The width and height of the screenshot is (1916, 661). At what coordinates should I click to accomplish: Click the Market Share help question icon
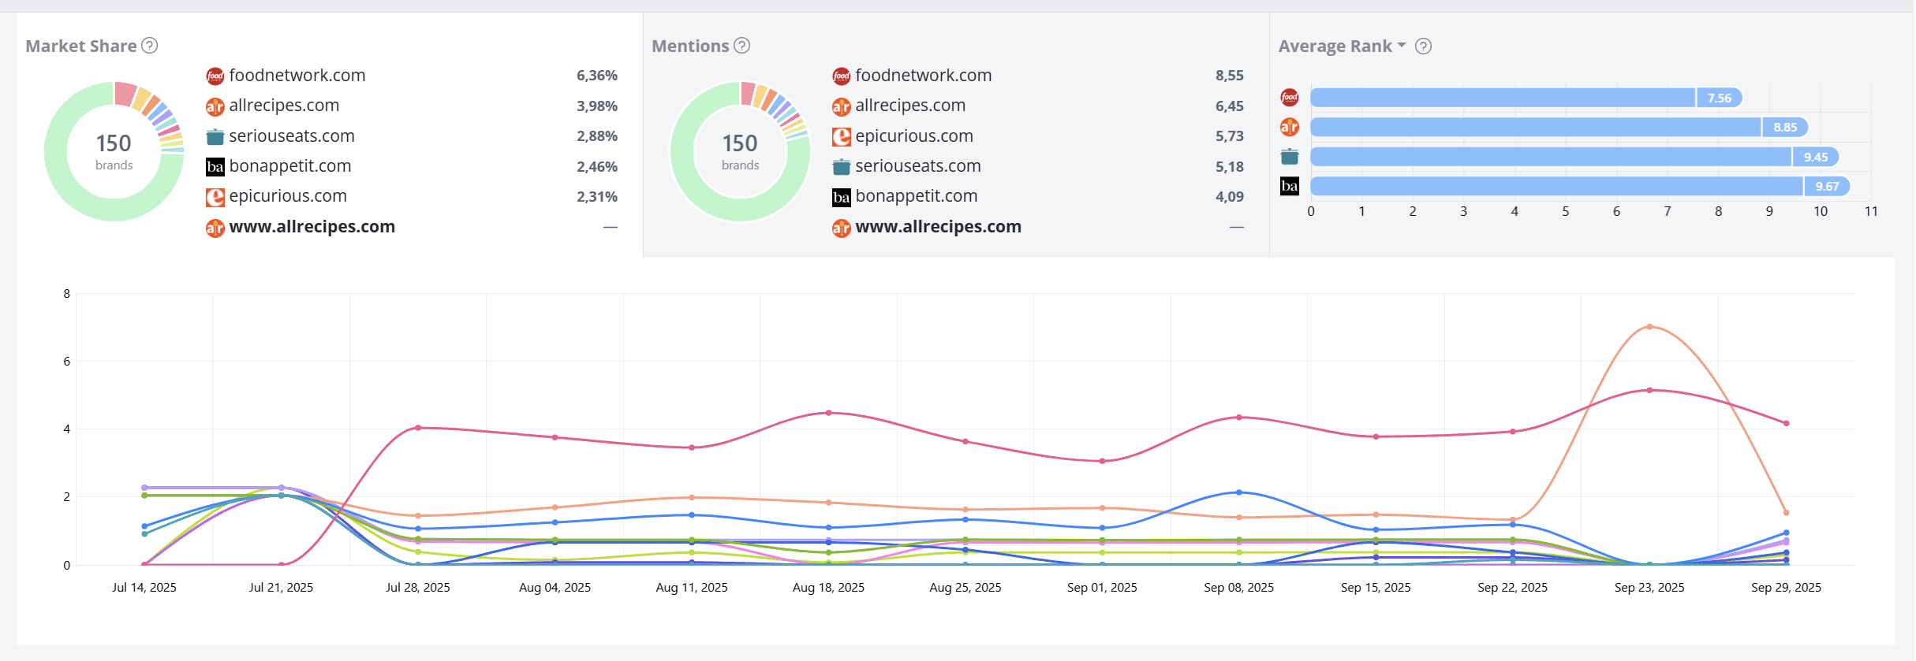tap(149, 46)
